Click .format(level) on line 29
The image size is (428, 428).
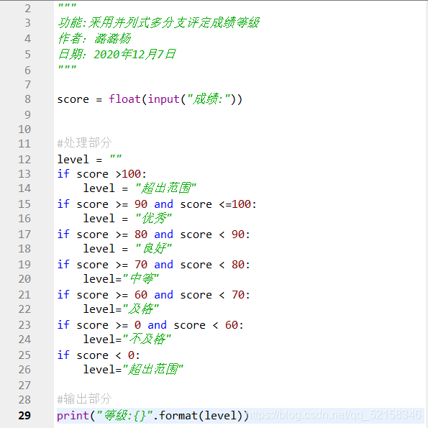coord(201,416)
